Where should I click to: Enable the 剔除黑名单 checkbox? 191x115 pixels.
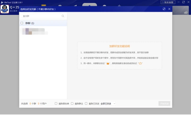pyautogui.click(x=56, y=104)
